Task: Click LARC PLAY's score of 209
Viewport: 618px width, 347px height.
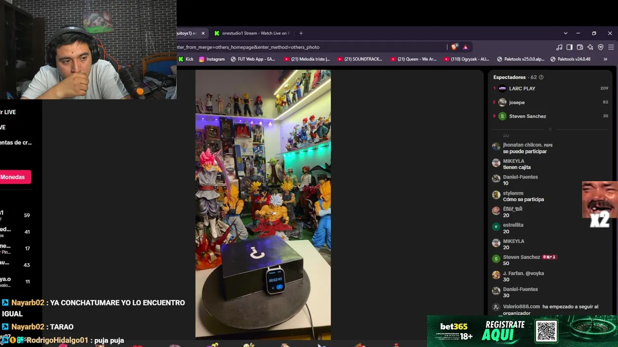Action: [604, 89]
